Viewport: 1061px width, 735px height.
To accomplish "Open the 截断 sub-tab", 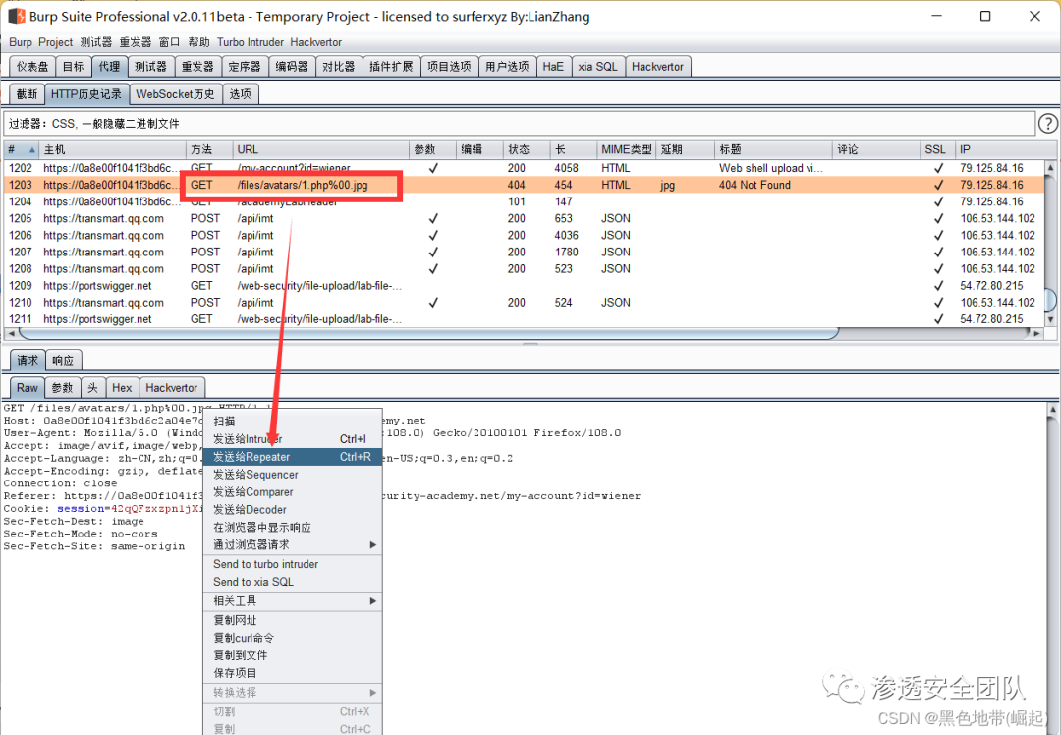I will point(28,94).
